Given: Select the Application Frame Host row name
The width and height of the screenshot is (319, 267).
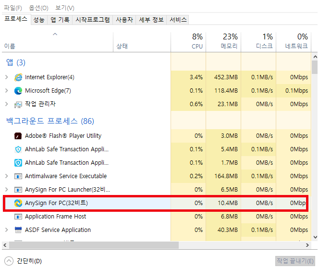Looking at the screenshot, I should pyautogui.click(x=55, y=217).
